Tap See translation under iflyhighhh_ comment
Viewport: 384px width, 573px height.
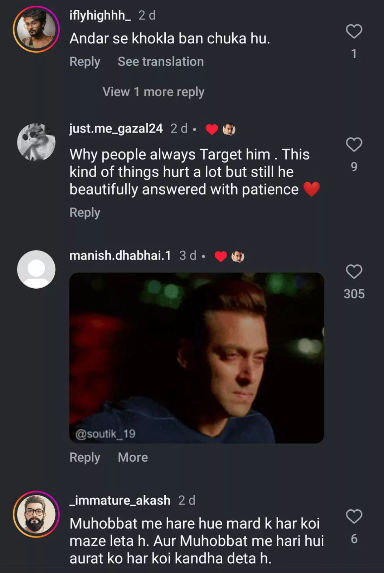(161, 62)
